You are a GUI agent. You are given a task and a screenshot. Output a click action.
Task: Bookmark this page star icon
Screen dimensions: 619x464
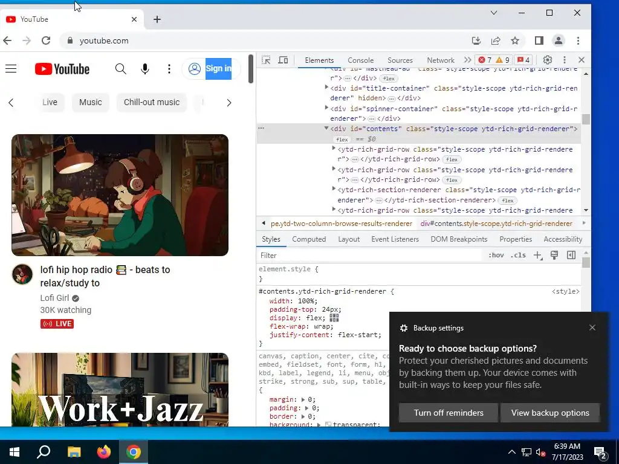click(x=515, y=40)
